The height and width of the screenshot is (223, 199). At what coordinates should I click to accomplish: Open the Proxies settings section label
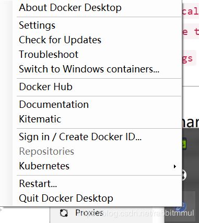click(89, 213)
